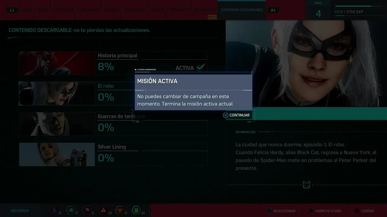Open the MAPA tab
The height and width of the screenshot is (217, 387).
pos(27,10)
